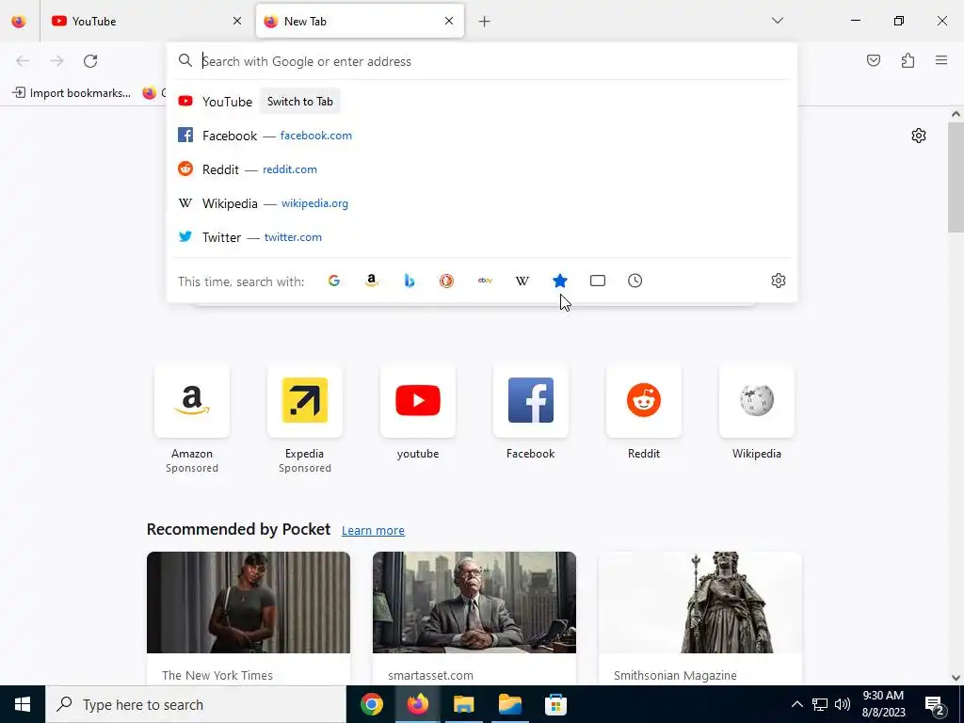Follow the Learn more Pocket link
The height and width of the screenshot is (723, 964).
[x=373, y=531]
